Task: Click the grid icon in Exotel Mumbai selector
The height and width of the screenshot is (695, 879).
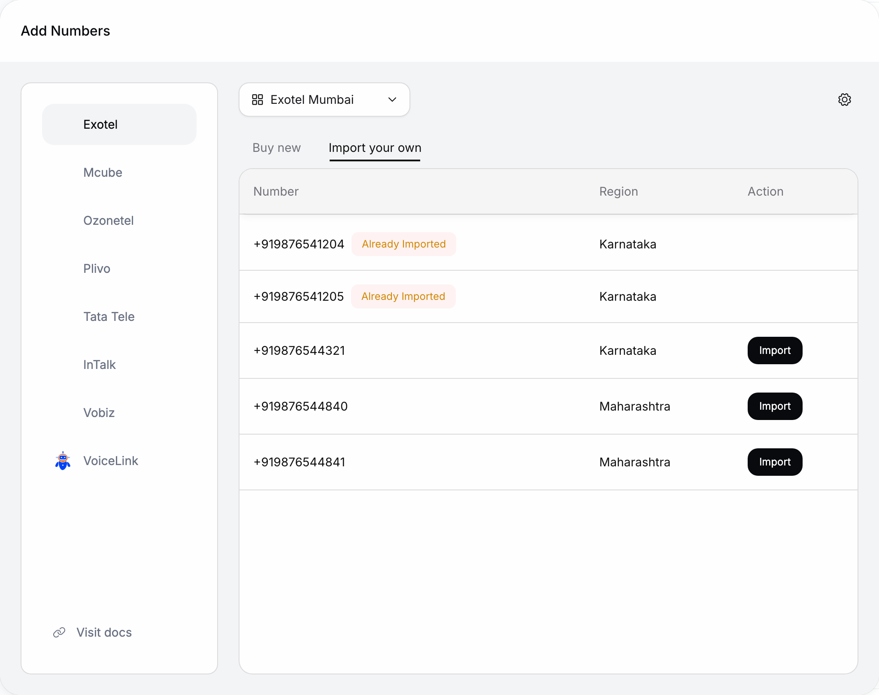Action: pos(258,100)
